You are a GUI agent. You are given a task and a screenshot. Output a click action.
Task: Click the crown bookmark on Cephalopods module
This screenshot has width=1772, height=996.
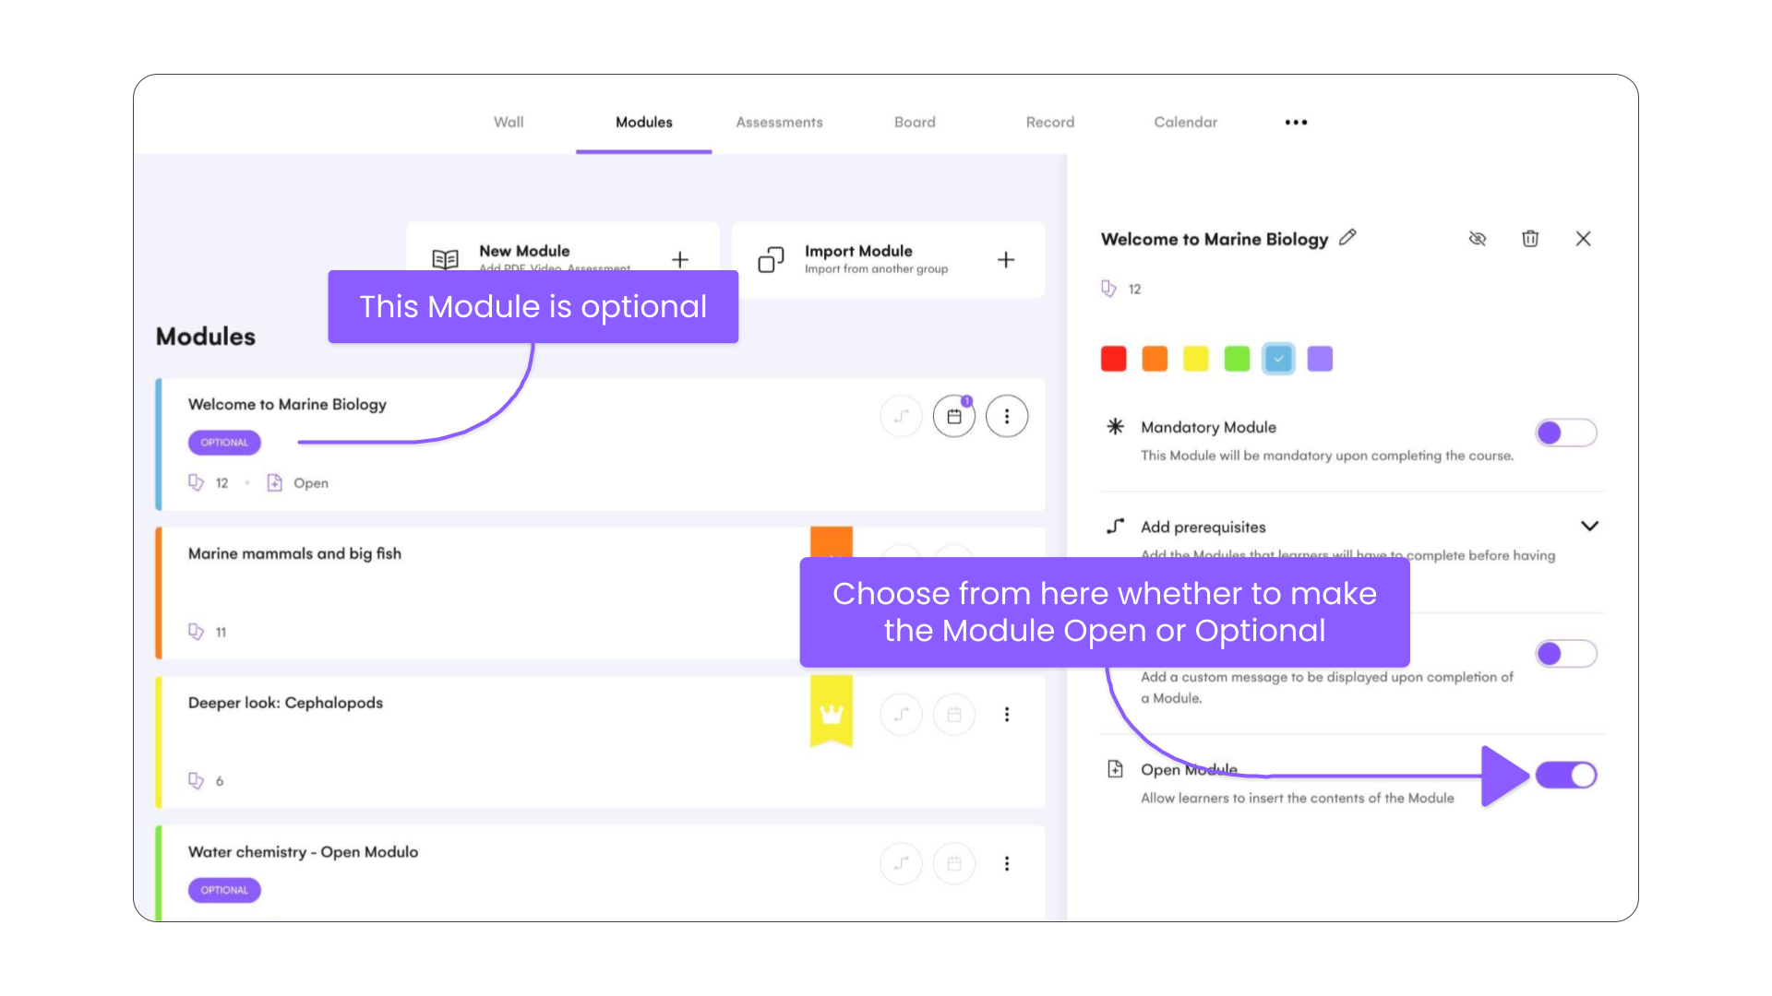pyautogui.click(x=832, y=712)
